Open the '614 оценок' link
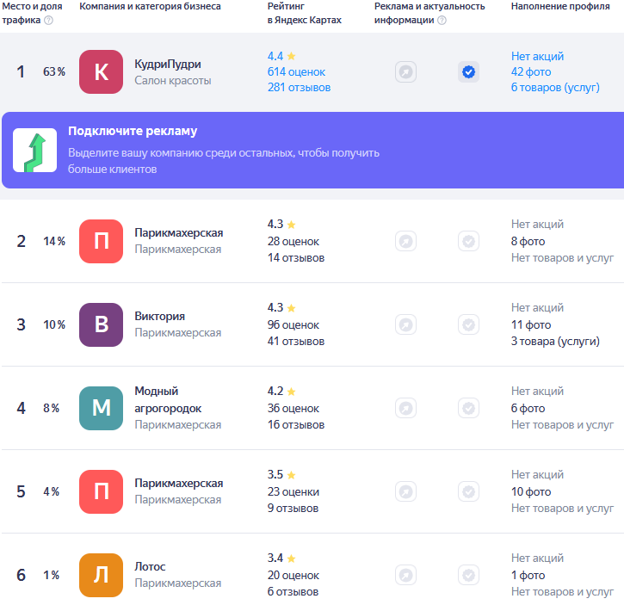The width and height of the screenshot is (624, 611). pos(296,72)
